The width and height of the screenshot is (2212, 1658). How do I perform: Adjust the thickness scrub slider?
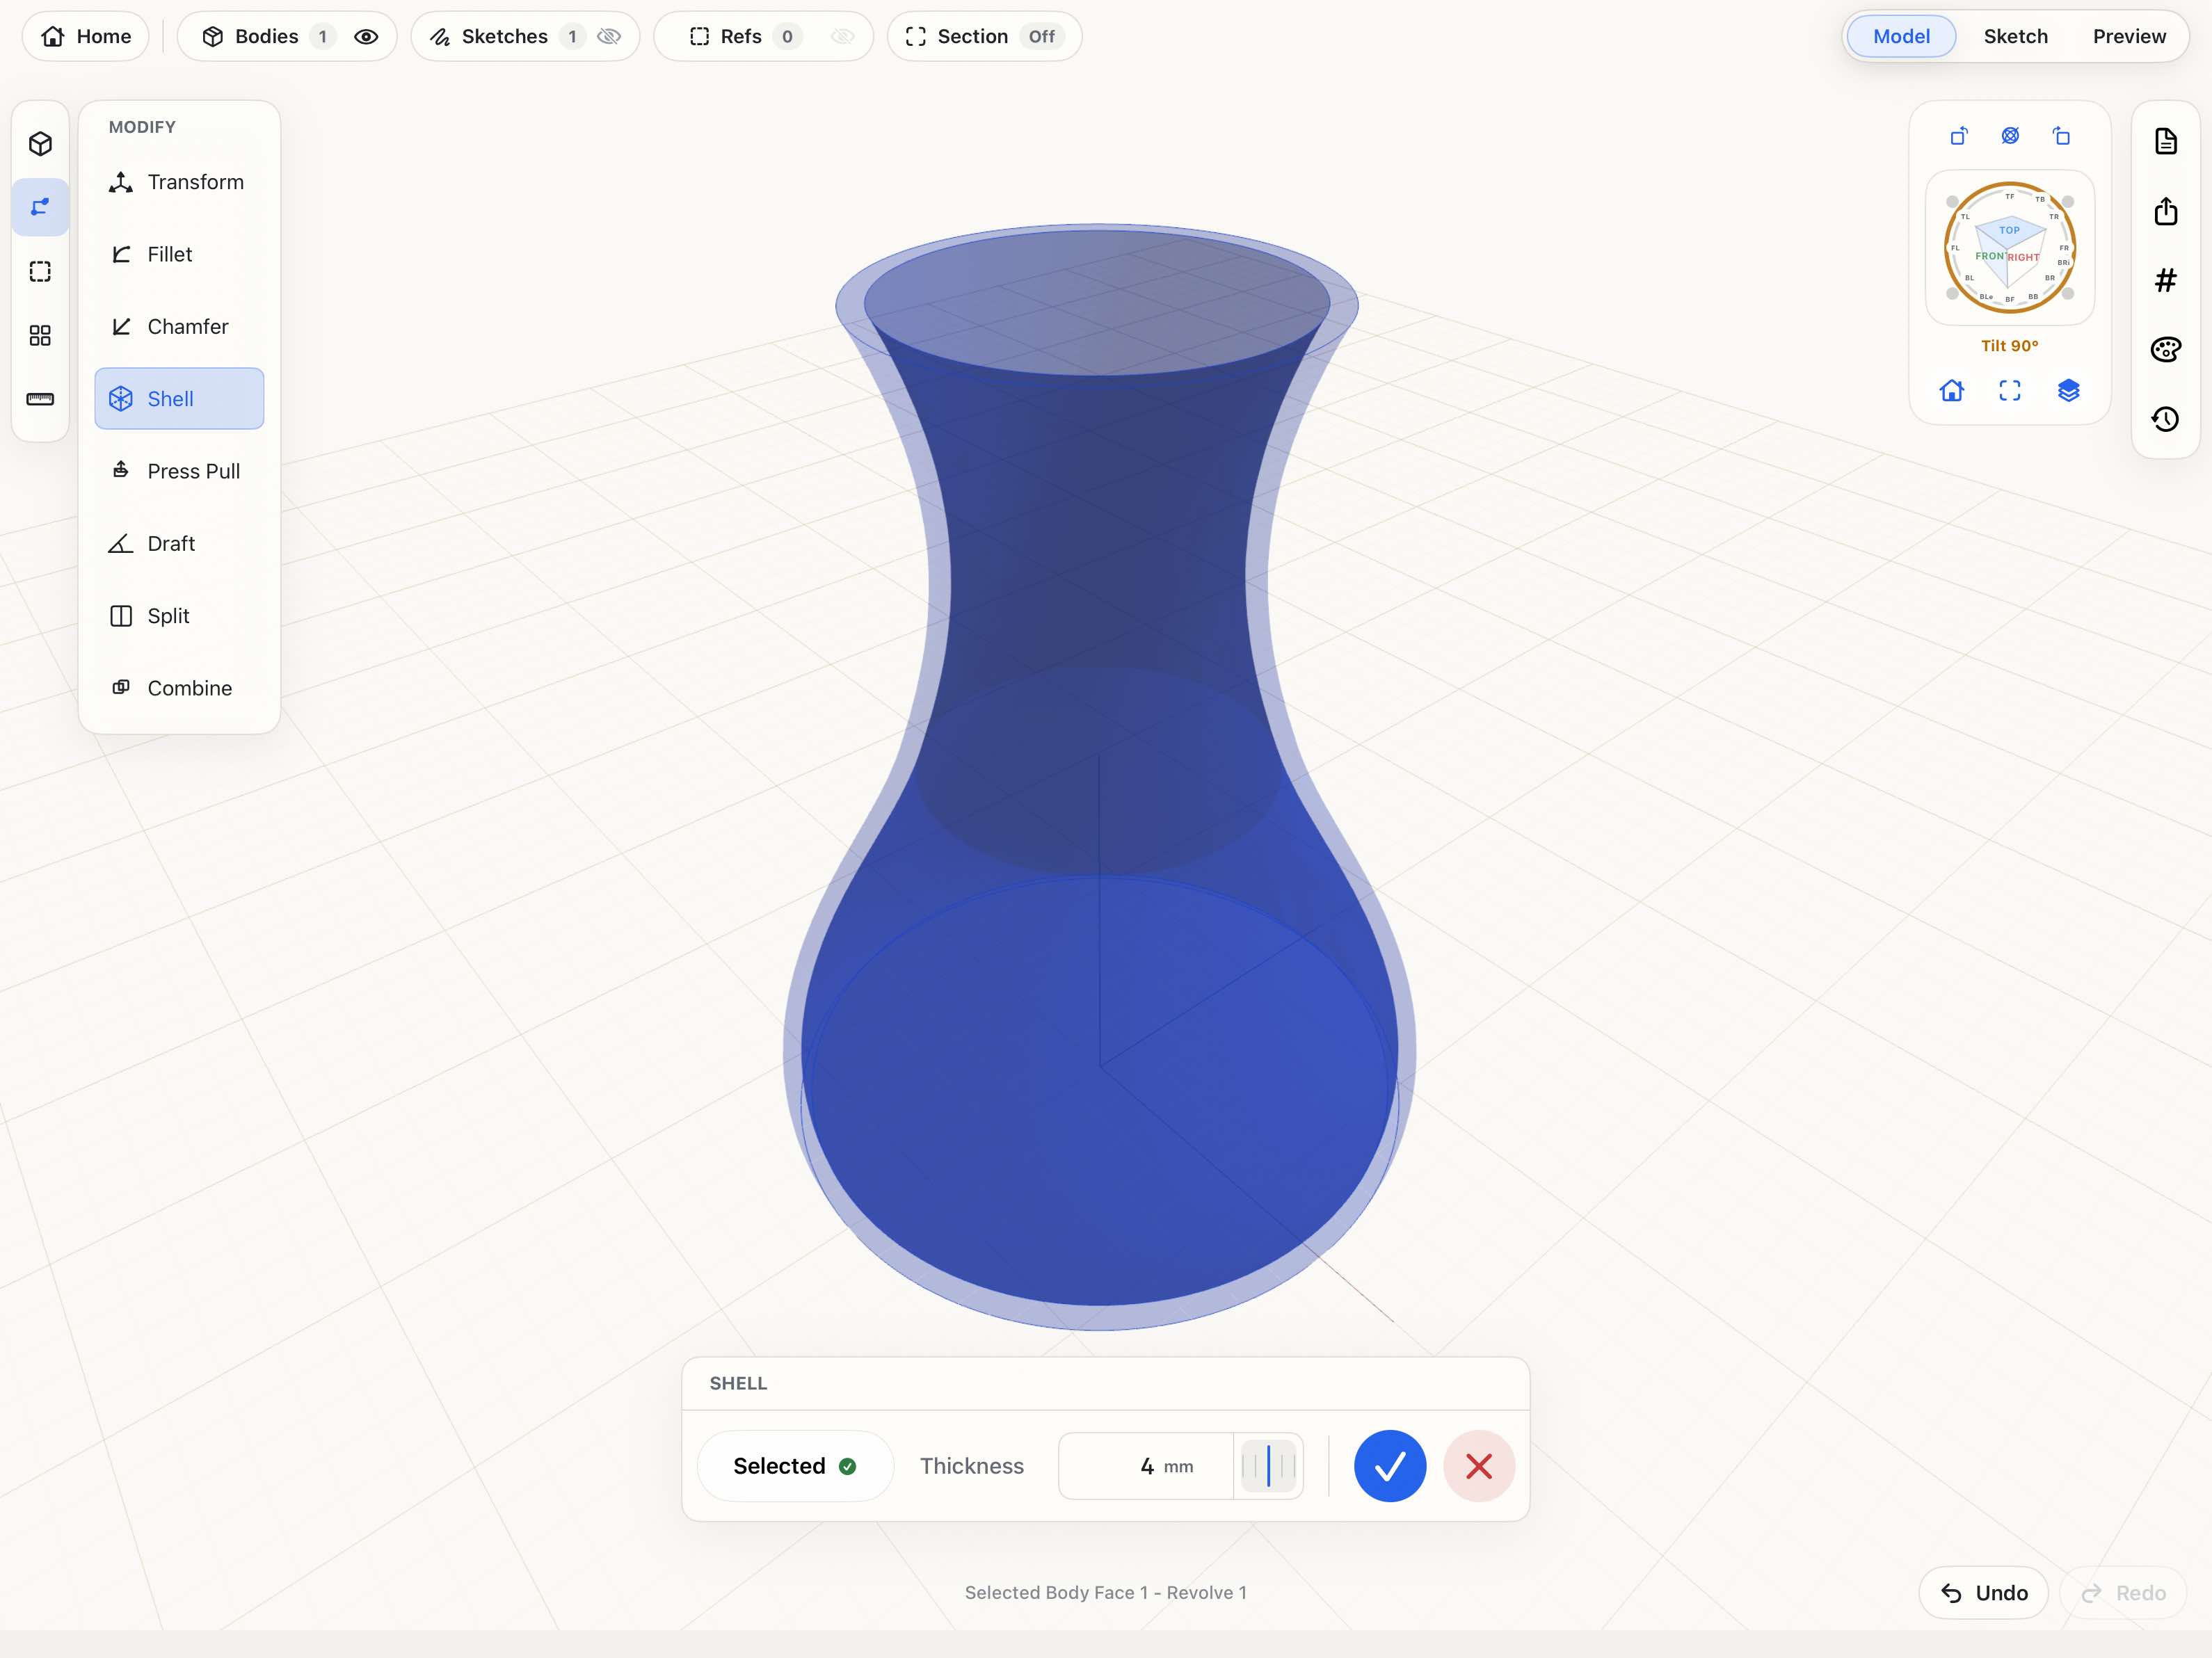(1268, 1466)
